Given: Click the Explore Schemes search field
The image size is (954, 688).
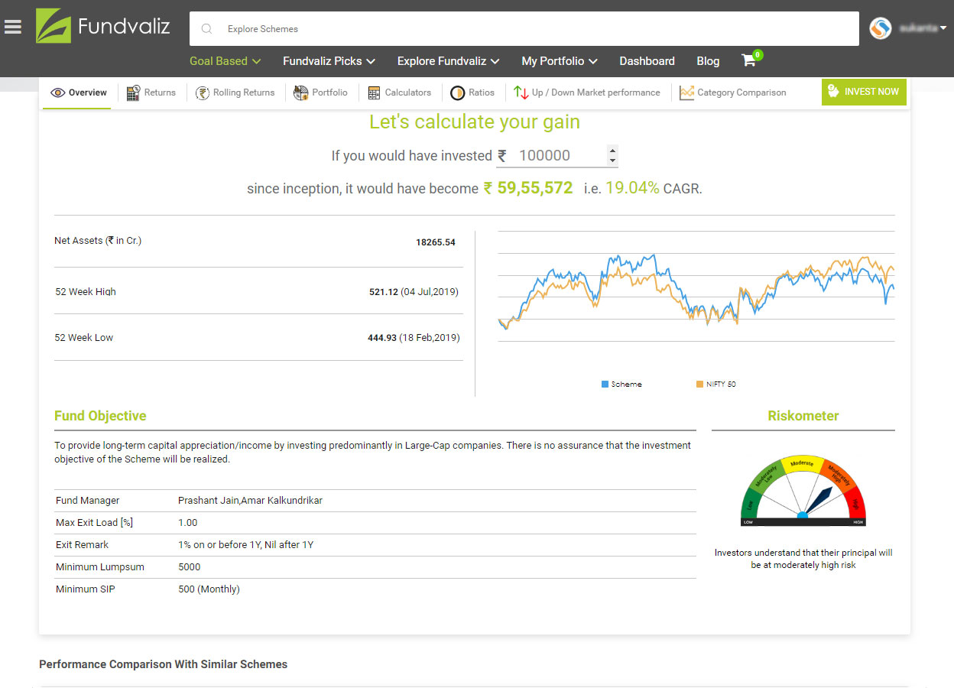Looking at the screenshot, I should (x=524, y=29).
